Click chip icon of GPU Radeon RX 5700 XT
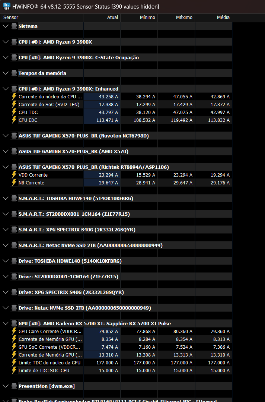The height and width of the screenshot is (402, 265). pyautogui.click(x=14, y=323)
